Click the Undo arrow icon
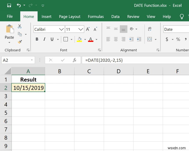 pyautogui.click(x=19, y=5)
